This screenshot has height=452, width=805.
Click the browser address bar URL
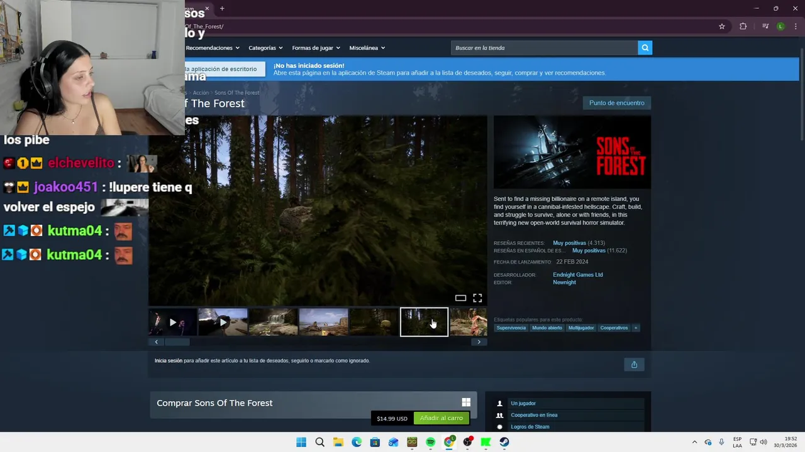(x=204, y=26)
